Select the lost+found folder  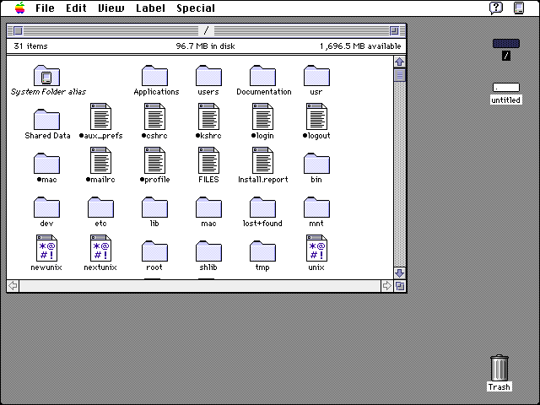click(x=263, y=207)
